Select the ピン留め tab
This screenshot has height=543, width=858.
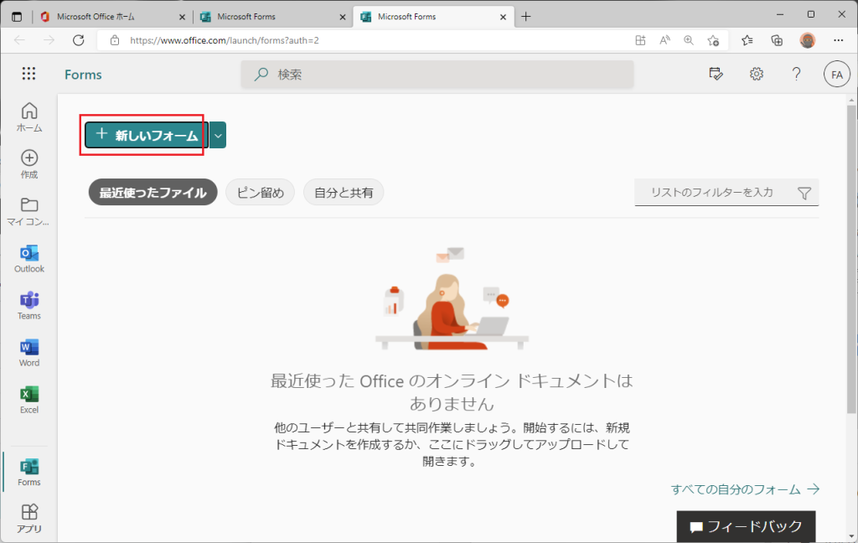261,193
